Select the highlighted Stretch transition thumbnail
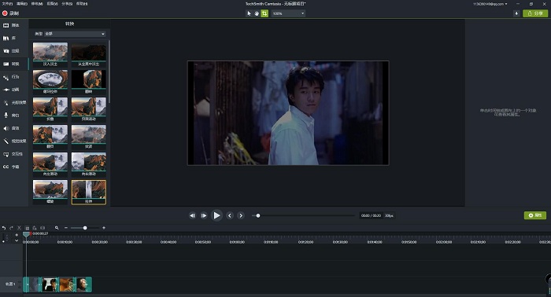The height and width of the screenshot is (297, 551). (x=88, y=192)
